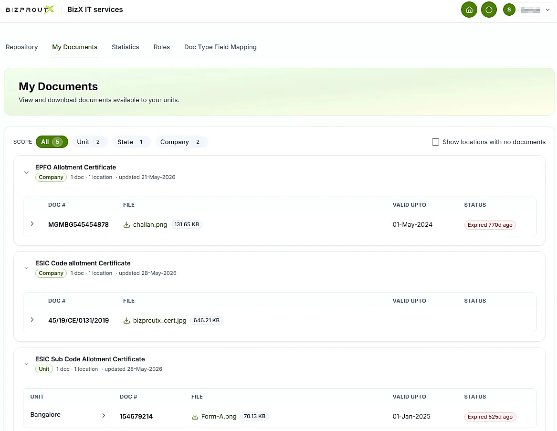557x431 pixels.
Task: Open Doc Type Field Mapping tab
Action: click(x=220, y=47)
